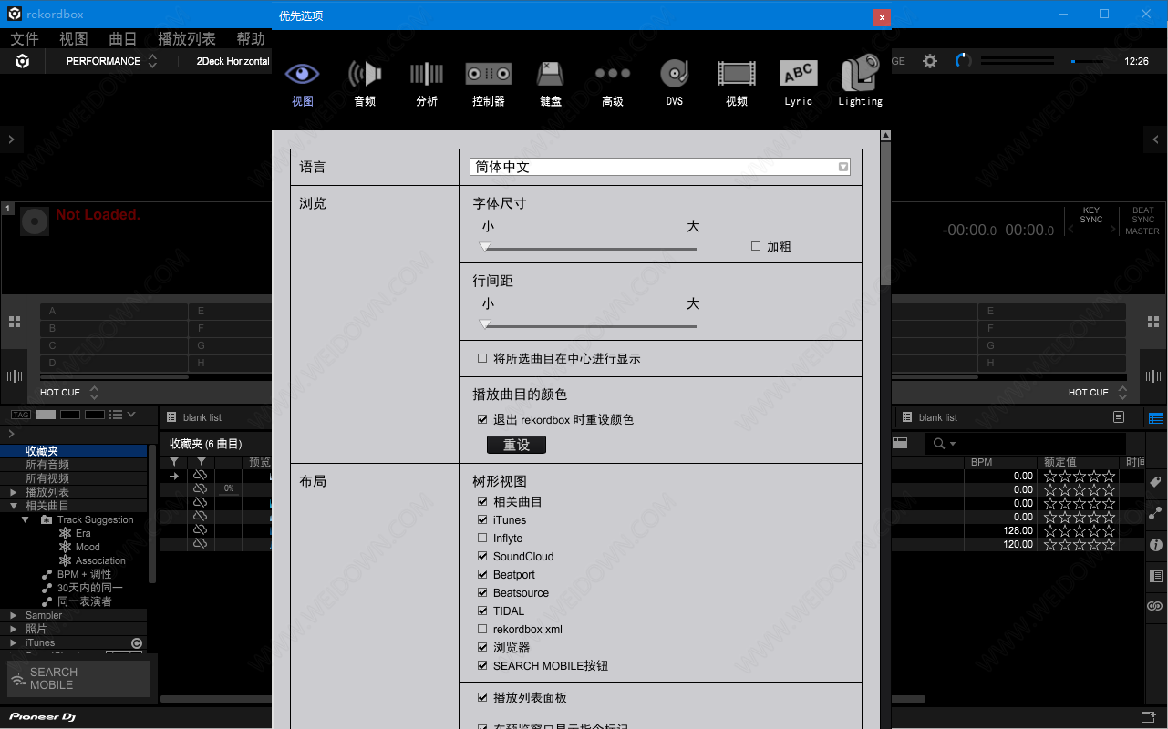Open the 曲目 menu

coord(123,38)
